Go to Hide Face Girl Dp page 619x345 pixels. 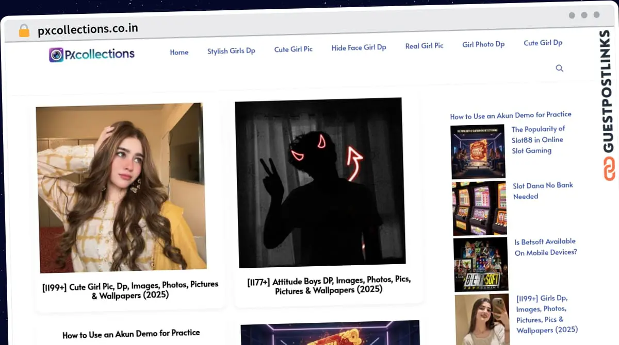[x=359, y=47]
